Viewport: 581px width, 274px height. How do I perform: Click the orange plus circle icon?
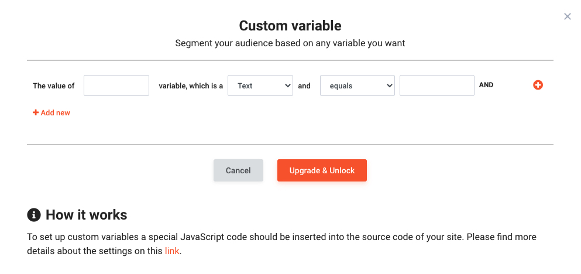coord(538,85)
